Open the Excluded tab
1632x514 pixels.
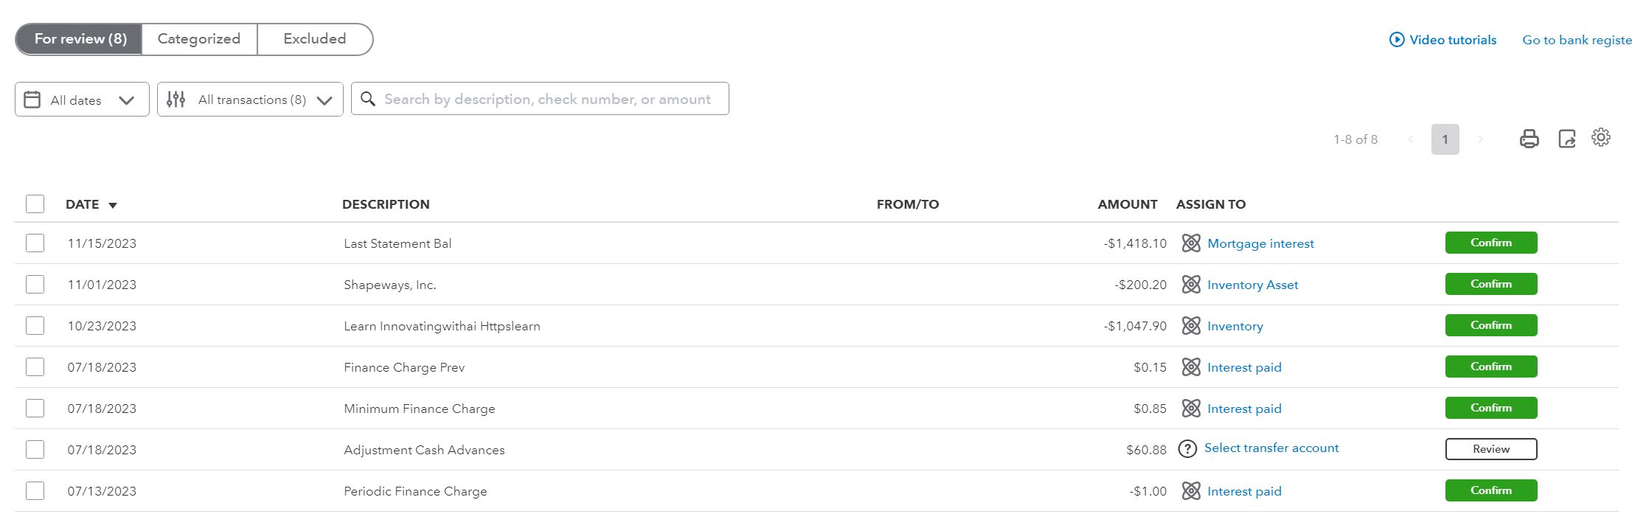314,39
